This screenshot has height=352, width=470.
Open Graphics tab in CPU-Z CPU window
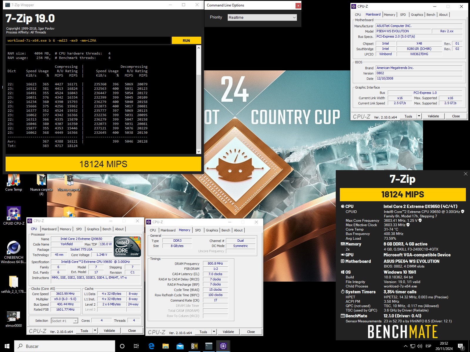point(93,229)
